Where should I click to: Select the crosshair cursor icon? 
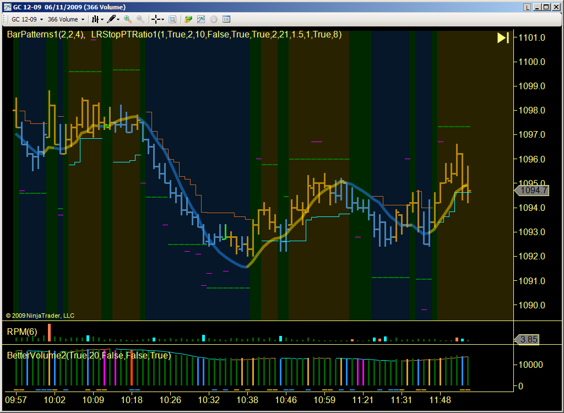click(x=156, y=19)
